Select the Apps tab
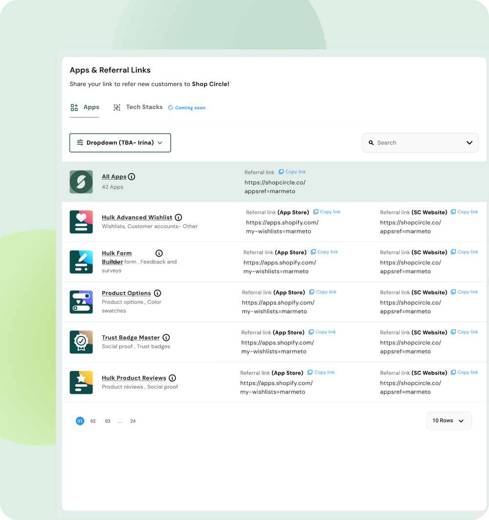 pyautogui.click(x=85, y=107)
